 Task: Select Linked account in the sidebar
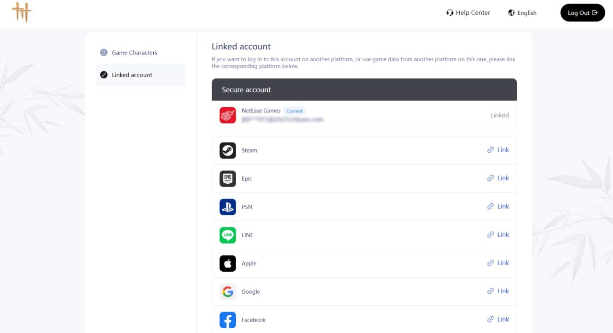click(141, 75)
